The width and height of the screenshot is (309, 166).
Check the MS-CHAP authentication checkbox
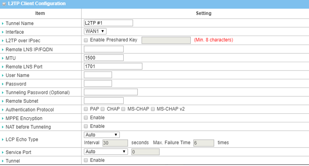pos(123,109)
